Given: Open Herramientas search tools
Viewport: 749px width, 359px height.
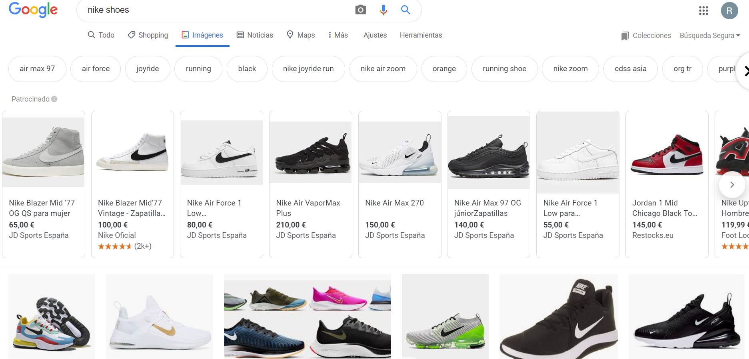Looking at the screenshot, I should [x=421, y=35].
